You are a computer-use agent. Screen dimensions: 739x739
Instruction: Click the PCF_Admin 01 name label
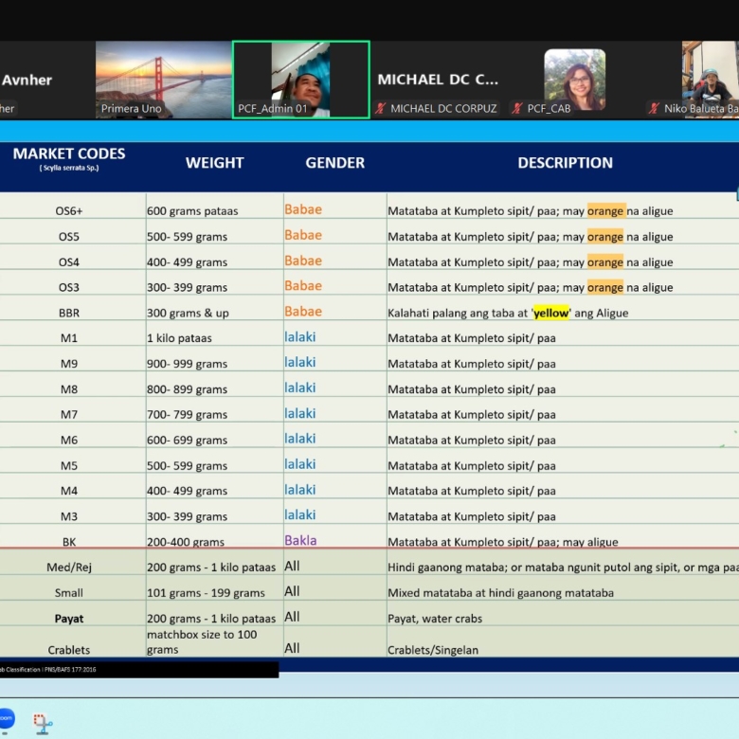click(273, 108)
